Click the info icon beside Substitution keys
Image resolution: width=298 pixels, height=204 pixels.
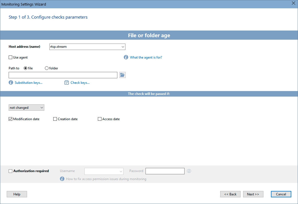tap(11, 82)
